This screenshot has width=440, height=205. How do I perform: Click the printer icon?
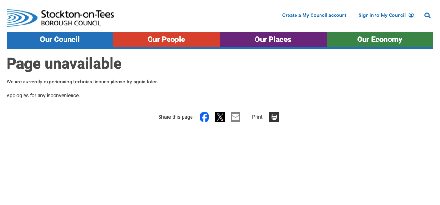tap(274, 117)
